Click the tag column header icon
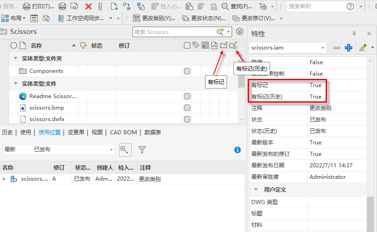The image size is (377, 232). [196, 45]
